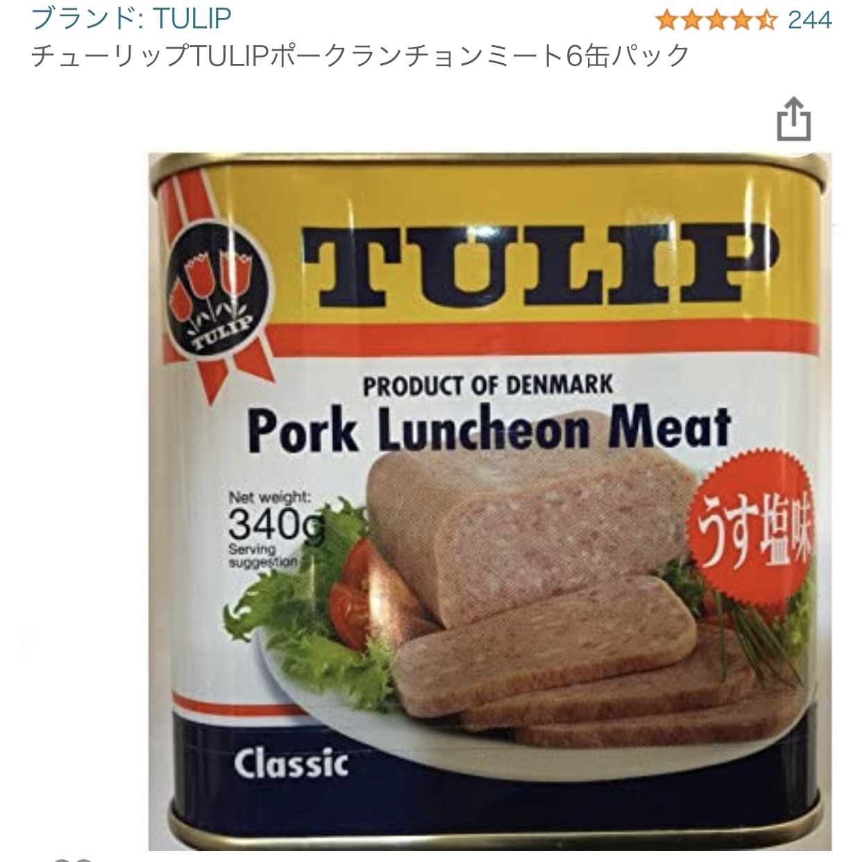The image size is (862, 862).
Task: Click the first gold star in rating
Action: 666,20
